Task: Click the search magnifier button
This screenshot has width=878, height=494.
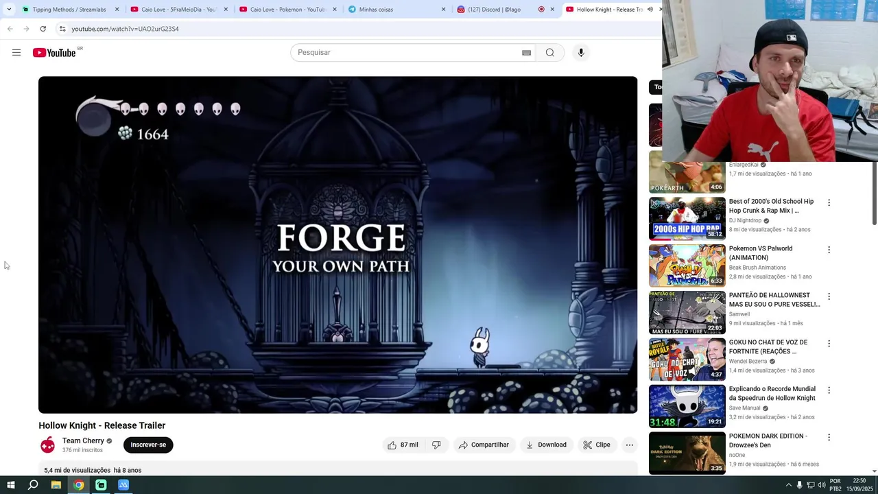Action: [549, 52]
